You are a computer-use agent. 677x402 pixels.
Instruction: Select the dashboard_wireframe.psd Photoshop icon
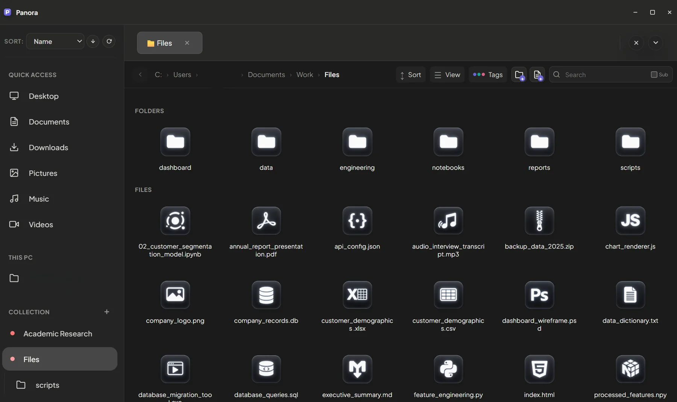539,295
